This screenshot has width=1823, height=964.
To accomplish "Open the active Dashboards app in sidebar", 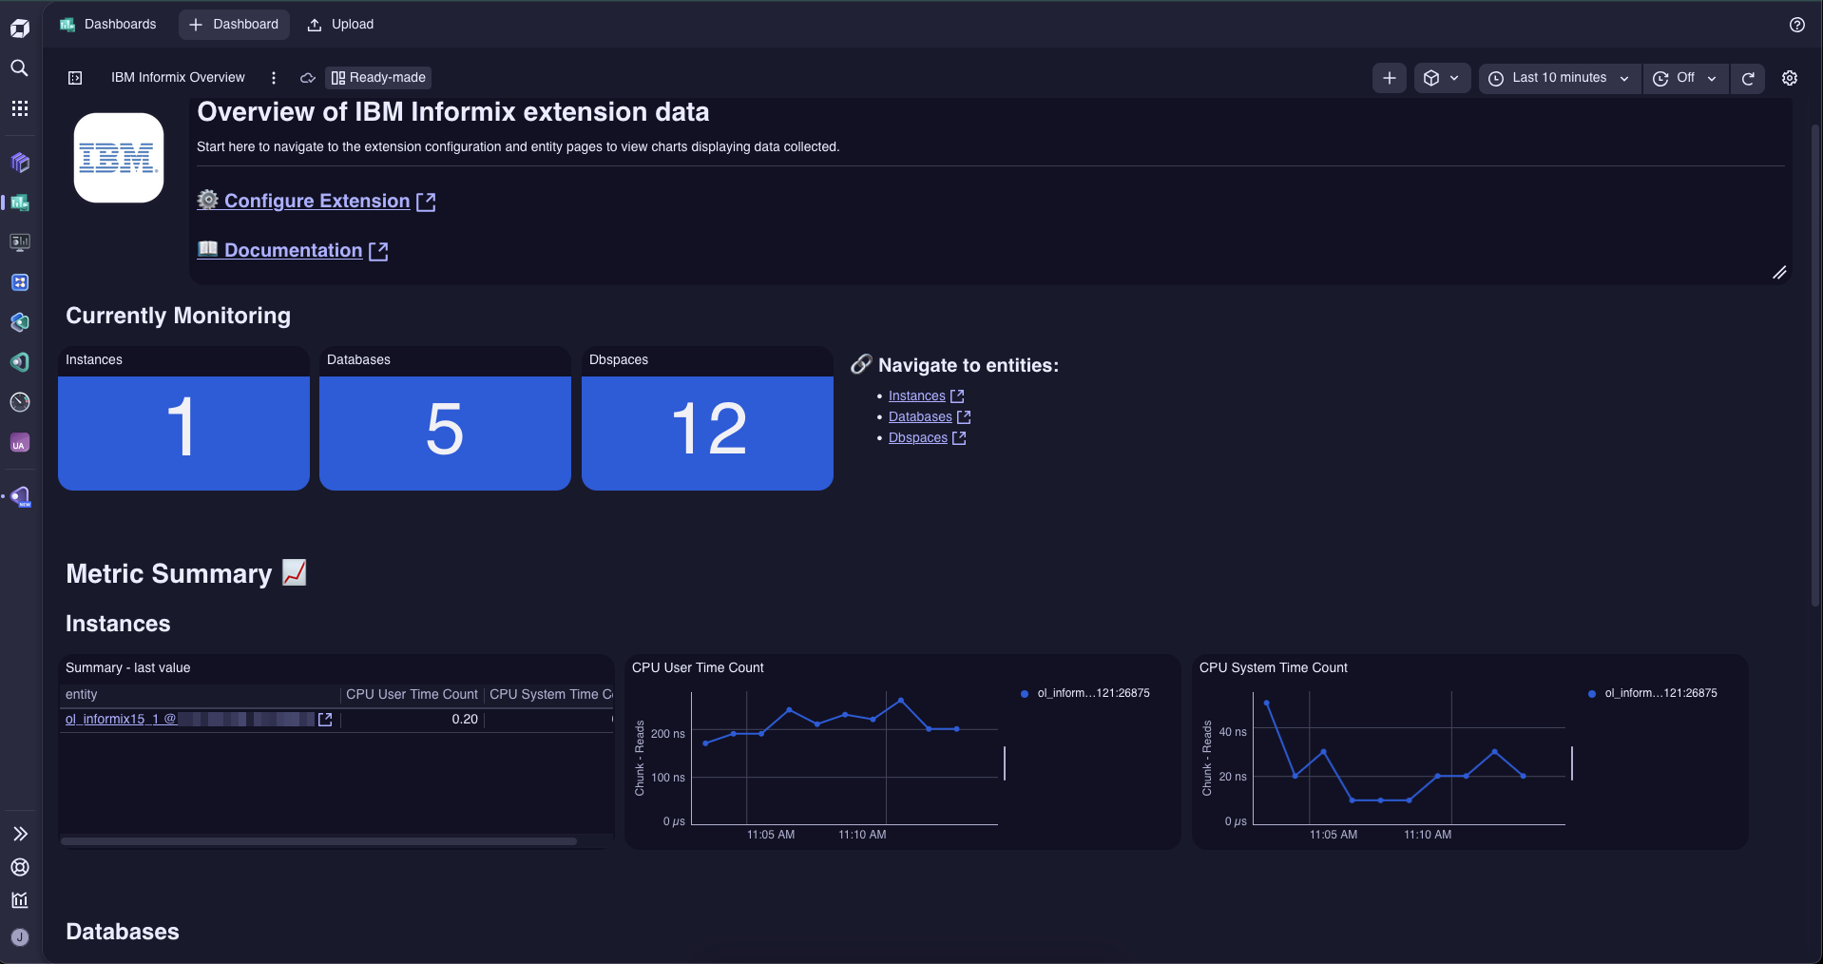I will 20,202.
